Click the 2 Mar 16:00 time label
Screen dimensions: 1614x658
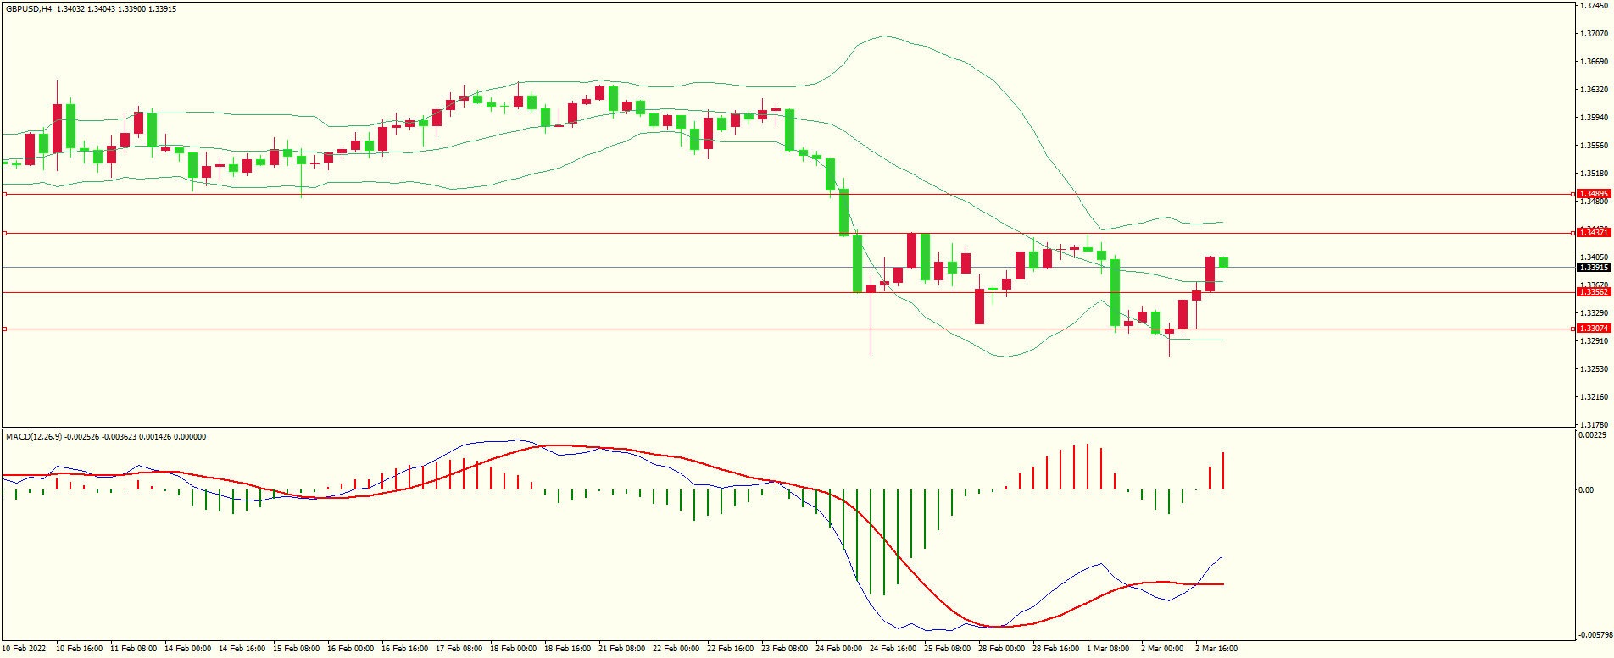(x=1217, y=649)
